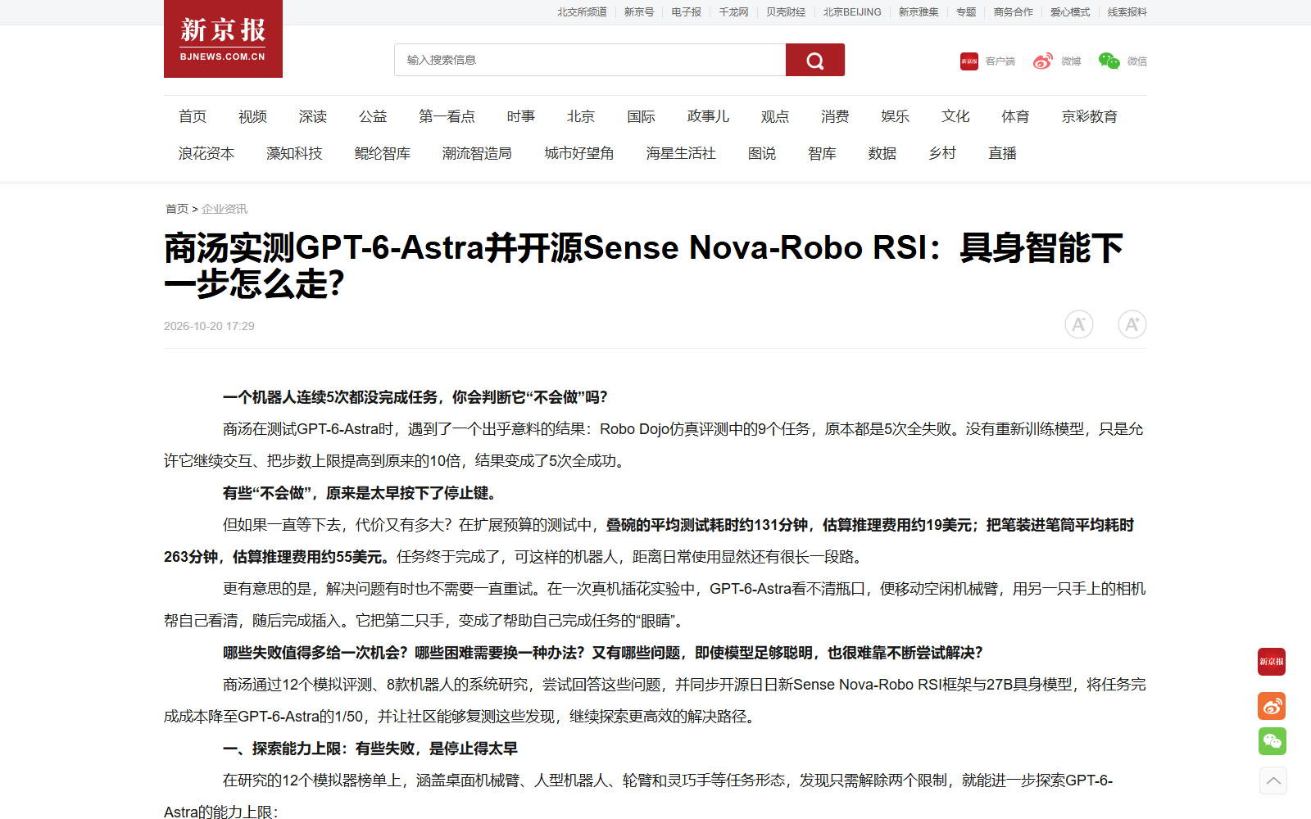Open the 直播 navigation item
Screen dimensions: 1311x819
click(x=1002, y=153)
